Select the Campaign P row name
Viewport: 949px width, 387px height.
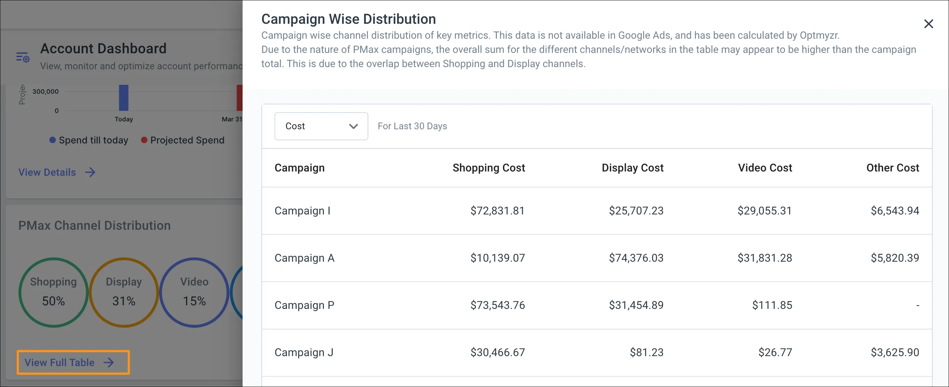[304, 305]
